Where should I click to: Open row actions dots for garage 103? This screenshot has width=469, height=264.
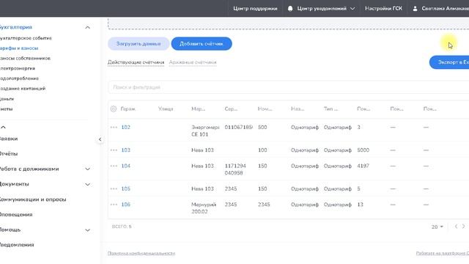point(114,150)
